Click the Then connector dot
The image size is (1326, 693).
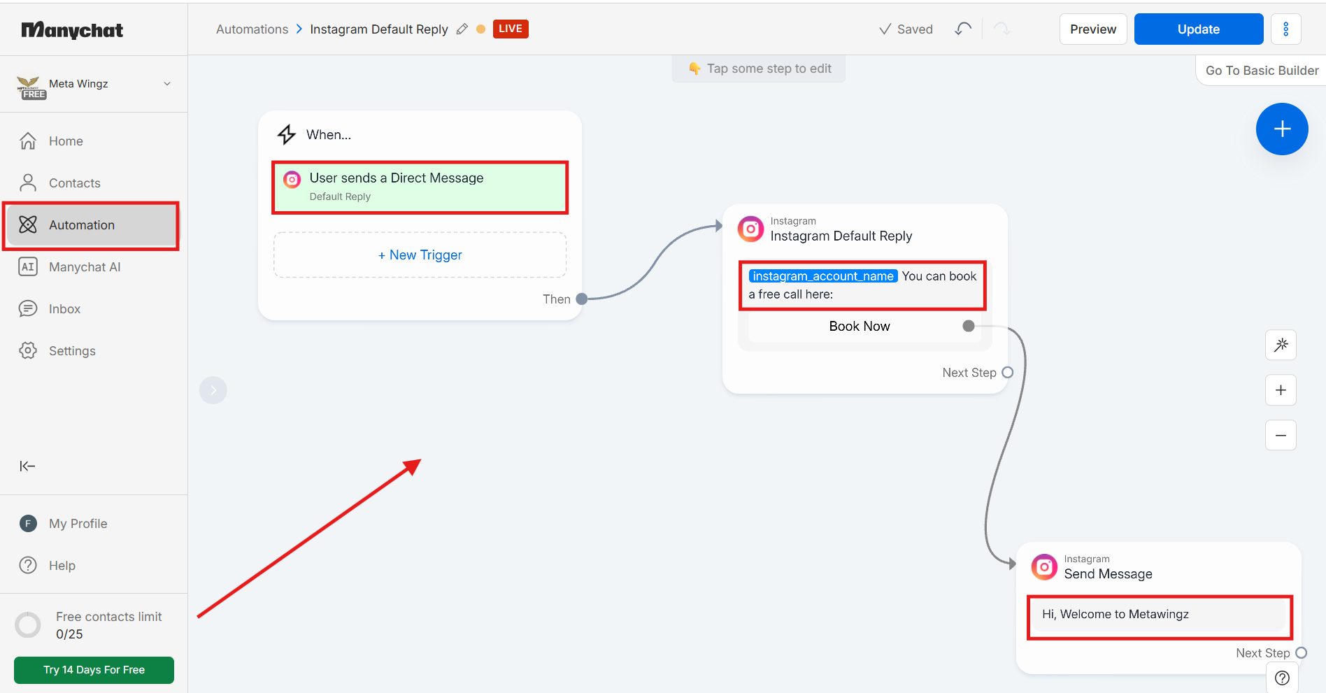pos(582,299)
